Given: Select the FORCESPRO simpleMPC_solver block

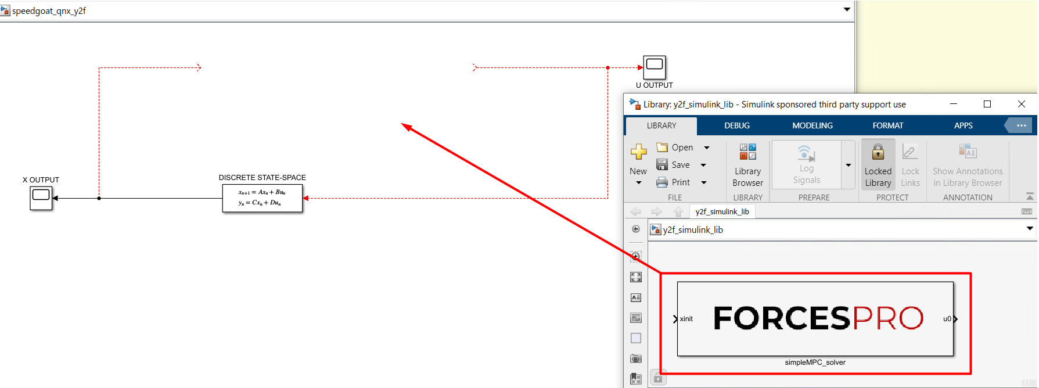Looking at the screenshot, I should pyautogui.click(x=815, y=318).
